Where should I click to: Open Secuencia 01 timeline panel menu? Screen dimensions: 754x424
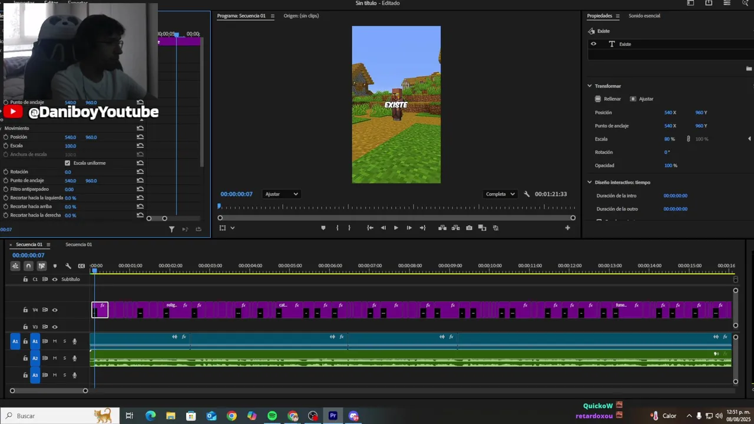click(x=48, y=244)
